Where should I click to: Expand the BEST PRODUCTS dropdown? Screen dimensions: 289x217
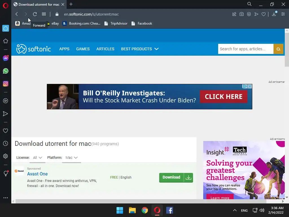click(140, 49)
